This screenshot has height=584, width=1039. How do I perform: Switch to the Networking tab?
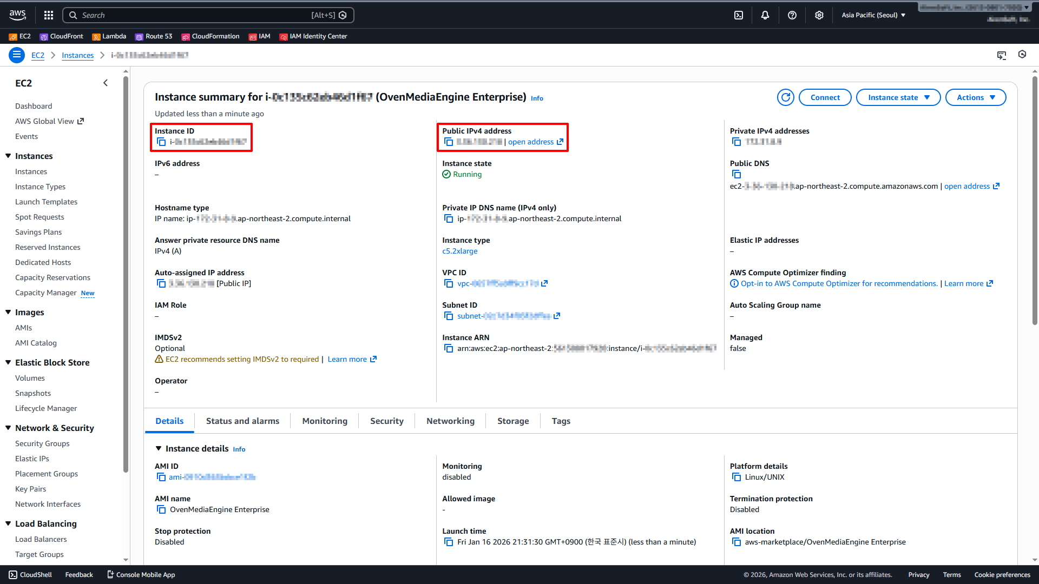pyautogui.click(x=450, y=421)
